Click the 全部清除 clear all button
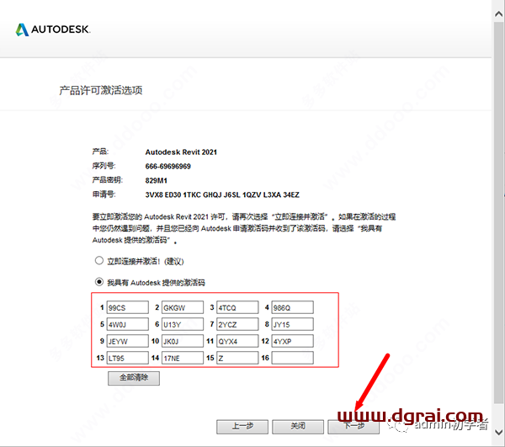This screenshot has height=447, width=505. 134,378
